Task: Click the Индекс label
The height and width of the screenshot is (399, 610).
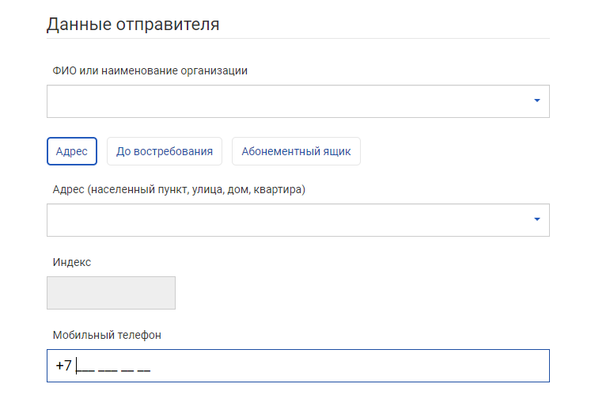Action: (x=72, y=262)
